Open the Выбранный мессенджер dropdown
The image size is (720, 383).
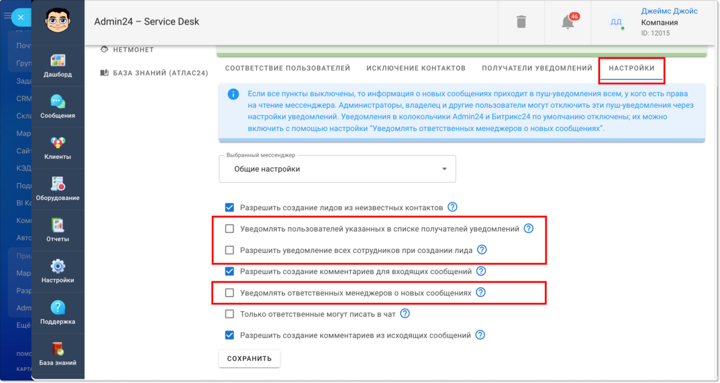(337, 169)
